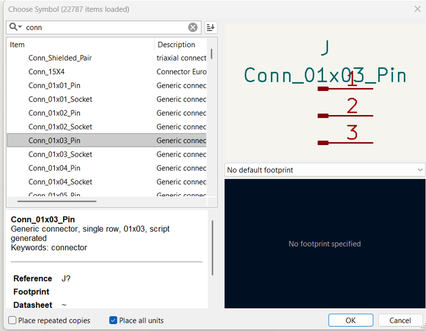Choose Conn_01x01_Socket from the list

[106, 99]
